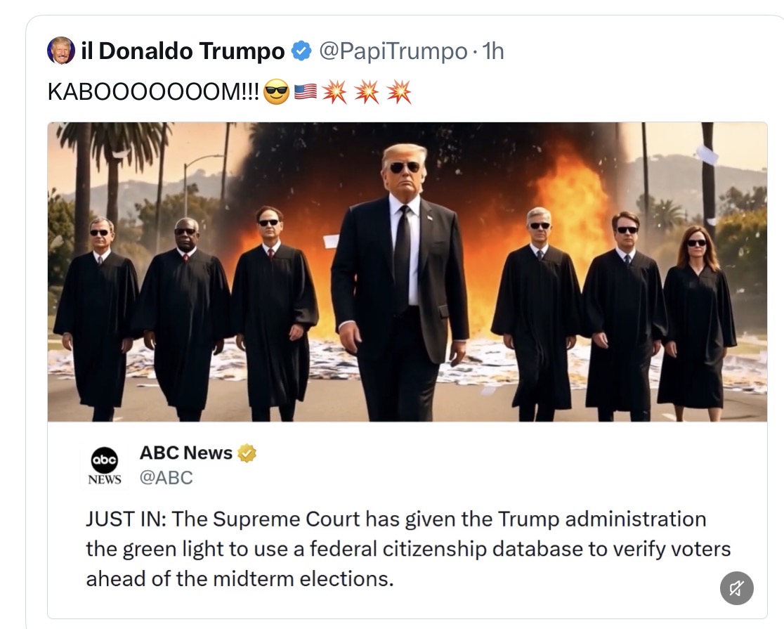This screenshot has width=784, height=629.
Task: Click the ABC News logo avatar
Action: coord(105,465)
